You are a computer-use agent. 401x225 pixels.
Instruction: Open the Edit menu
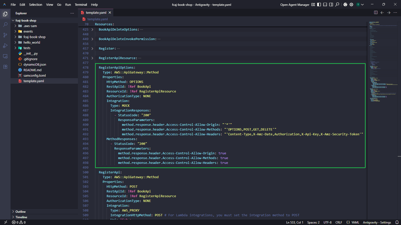[x=22, y=5]
